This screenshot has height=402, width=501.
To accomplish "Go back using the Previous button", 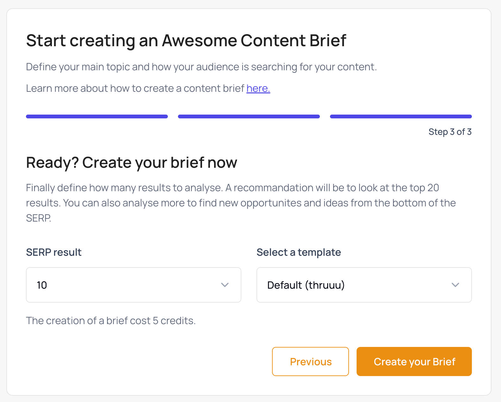I will 310,361.
